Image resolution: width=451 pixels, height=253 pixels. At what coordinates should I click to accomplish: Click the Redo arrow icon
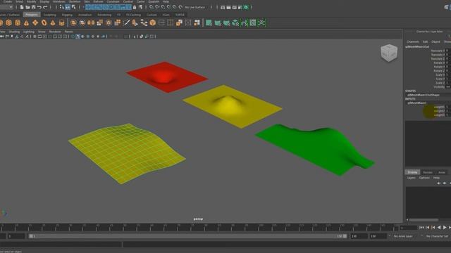click(45, 7)
